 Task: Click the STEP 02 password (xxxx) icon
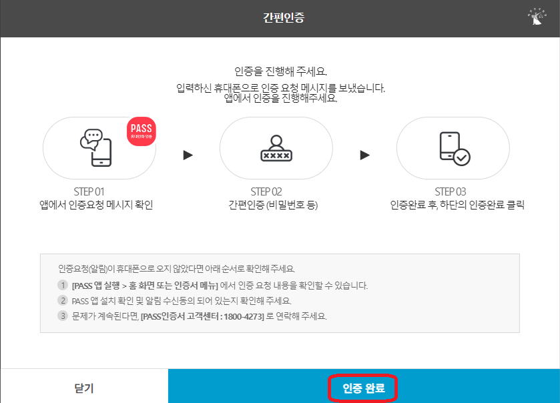tap(276, 148)
